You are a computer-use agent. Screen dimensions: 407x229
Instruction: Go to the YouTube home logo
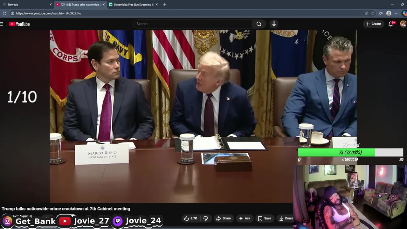pyautogui.click(x=19, y=24)
